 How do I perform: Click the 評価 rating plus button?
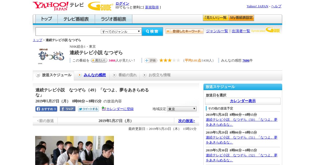coord(151,60)
